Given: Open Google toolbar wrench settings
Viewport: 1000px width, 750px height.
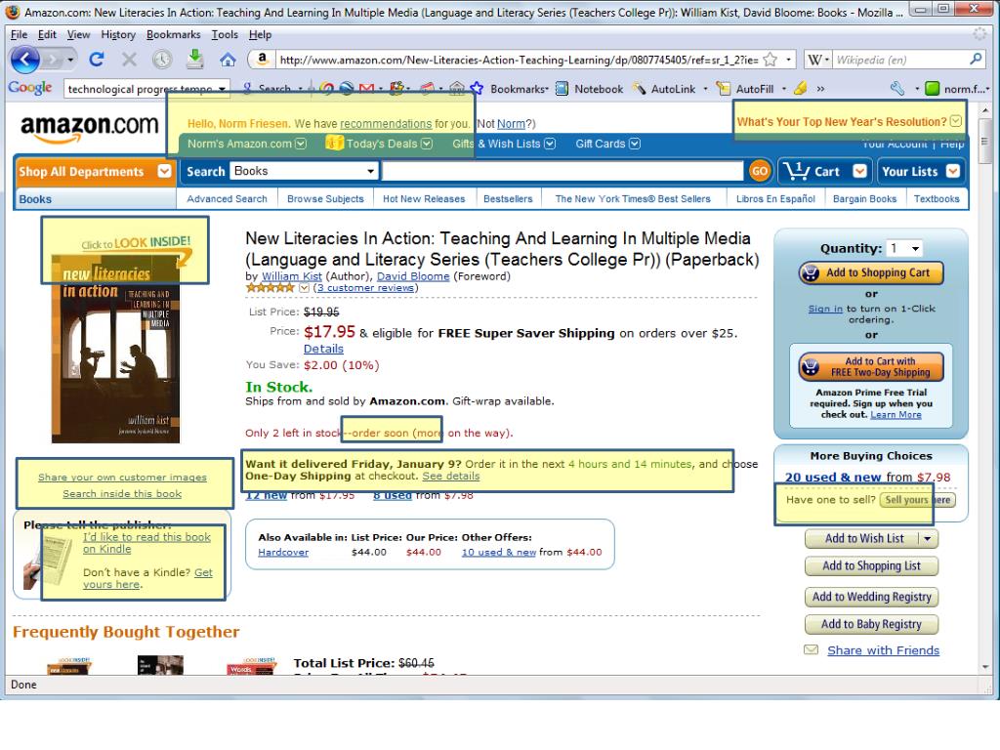Looking at the screenshot, I should (896, 89).
